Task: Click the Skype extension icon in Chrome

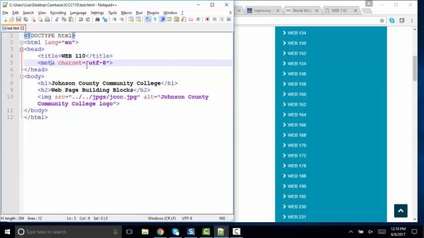Action: (392, 20)
